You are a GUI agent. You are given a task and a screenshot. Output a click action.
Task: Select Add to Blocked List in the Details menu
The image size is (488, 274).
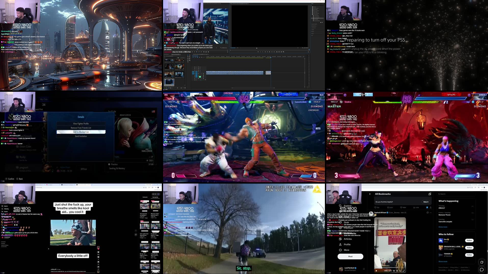pos(81,132)
